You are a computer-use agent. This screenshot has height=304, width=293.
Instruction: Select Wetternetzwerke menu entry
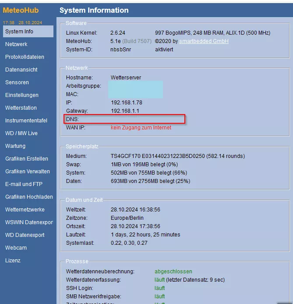[25, 210]
